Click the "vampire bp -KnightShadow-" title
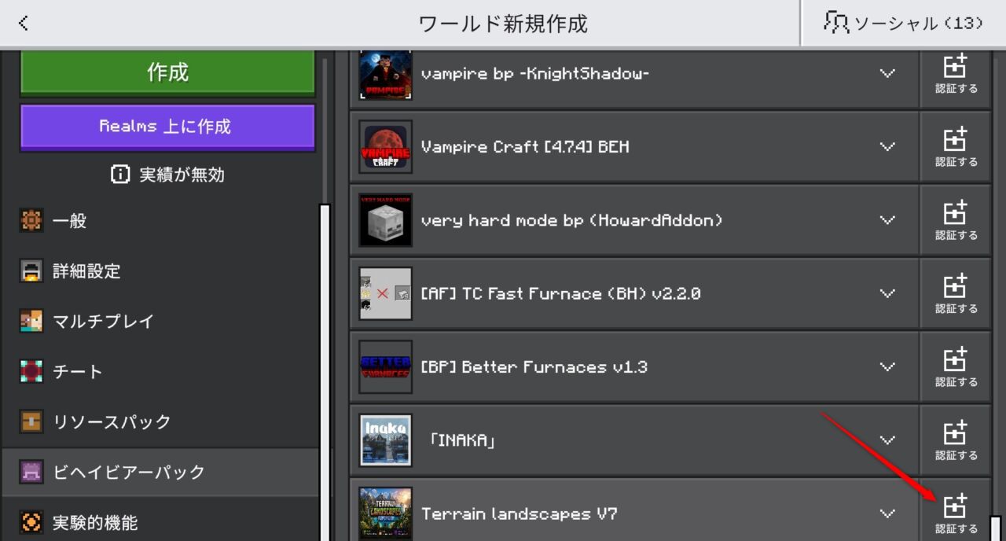The height and width of the screenshot is (541, 1006). (534, 74)
